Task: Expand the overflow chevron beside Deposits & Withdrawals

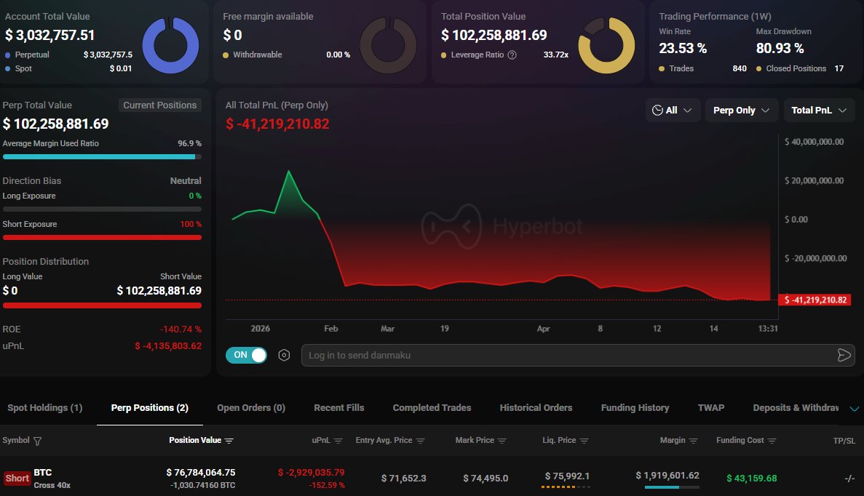Action: click(855, 409)
